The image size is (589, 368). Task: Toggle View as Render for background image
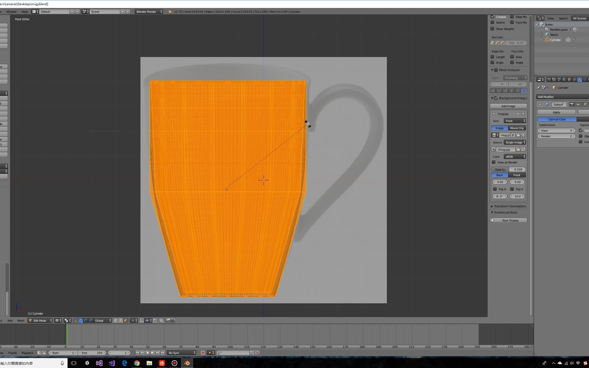[x=494, y=162]
